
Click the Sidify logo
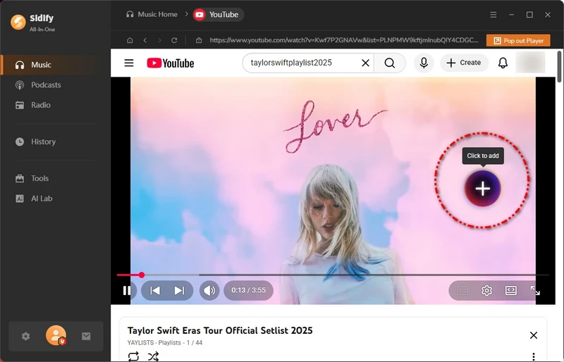(x=18, y=23)
